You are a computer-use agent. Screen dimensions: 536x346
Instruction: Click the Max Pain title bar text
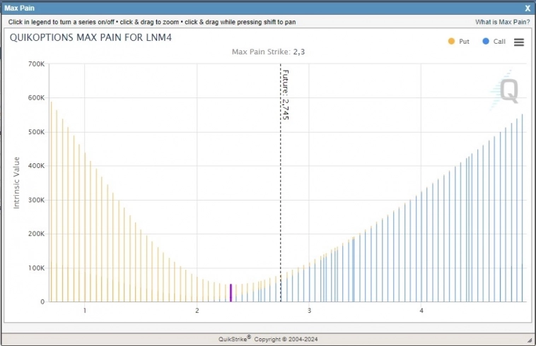click(19, 8)
